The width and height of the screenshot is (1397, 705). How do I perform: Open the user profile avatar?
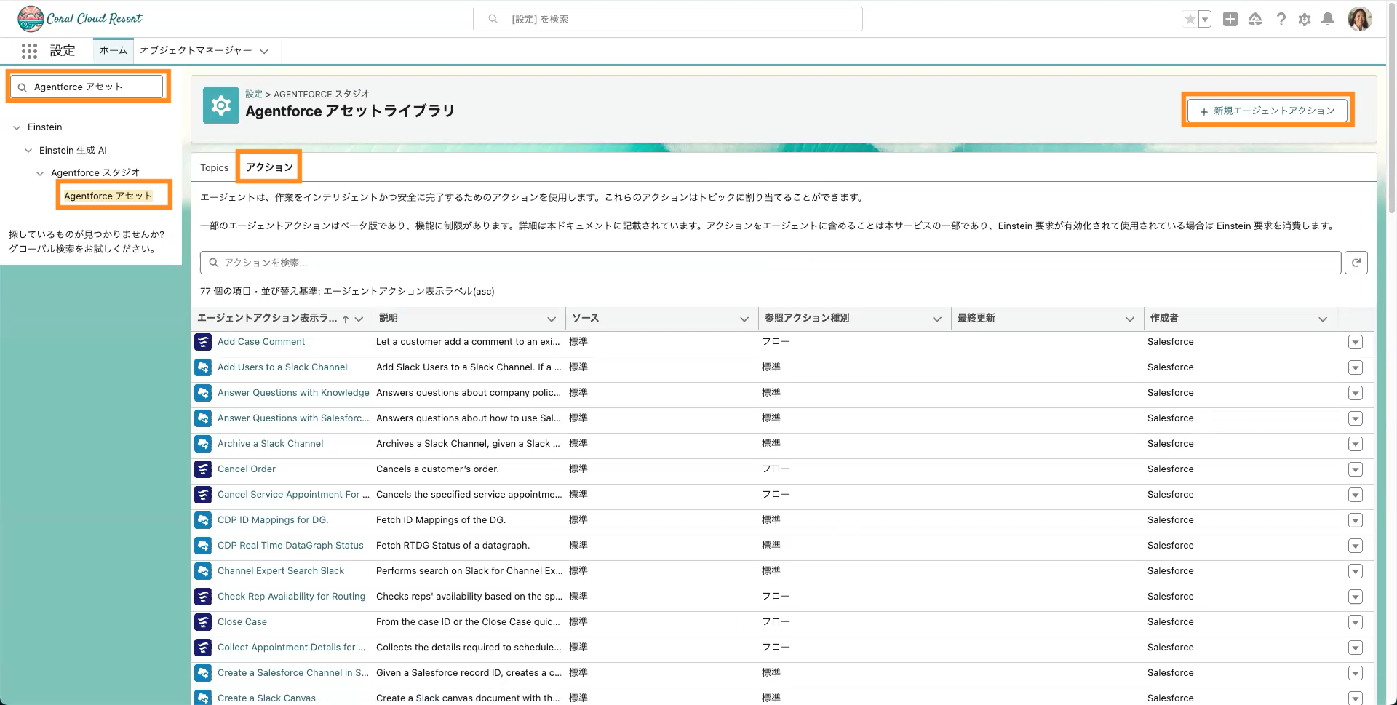point(1360,19)
